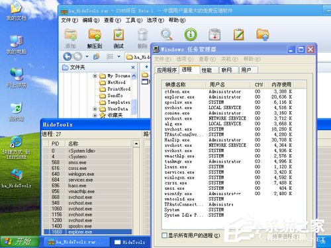Click the magnifier Find icon in toolbar

coord(166,34)
